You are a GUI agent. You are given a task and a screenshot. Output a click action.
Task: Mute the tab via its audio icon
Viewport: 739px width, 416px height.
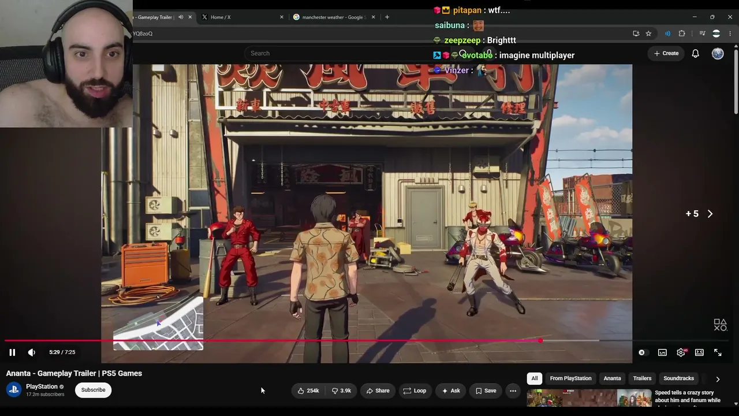click(181, 17)
